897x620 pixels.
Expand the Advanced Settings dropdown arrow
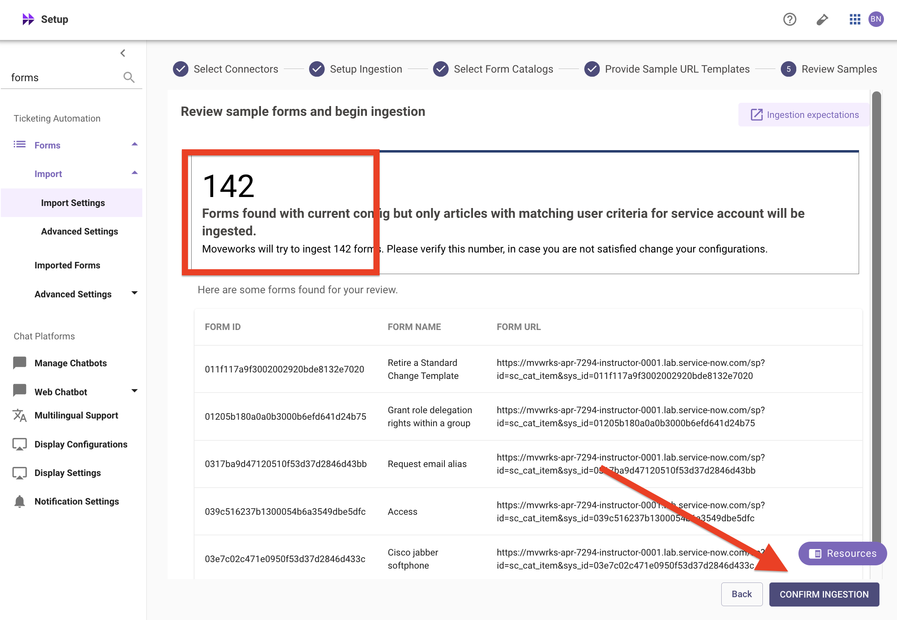click(135, 293)
